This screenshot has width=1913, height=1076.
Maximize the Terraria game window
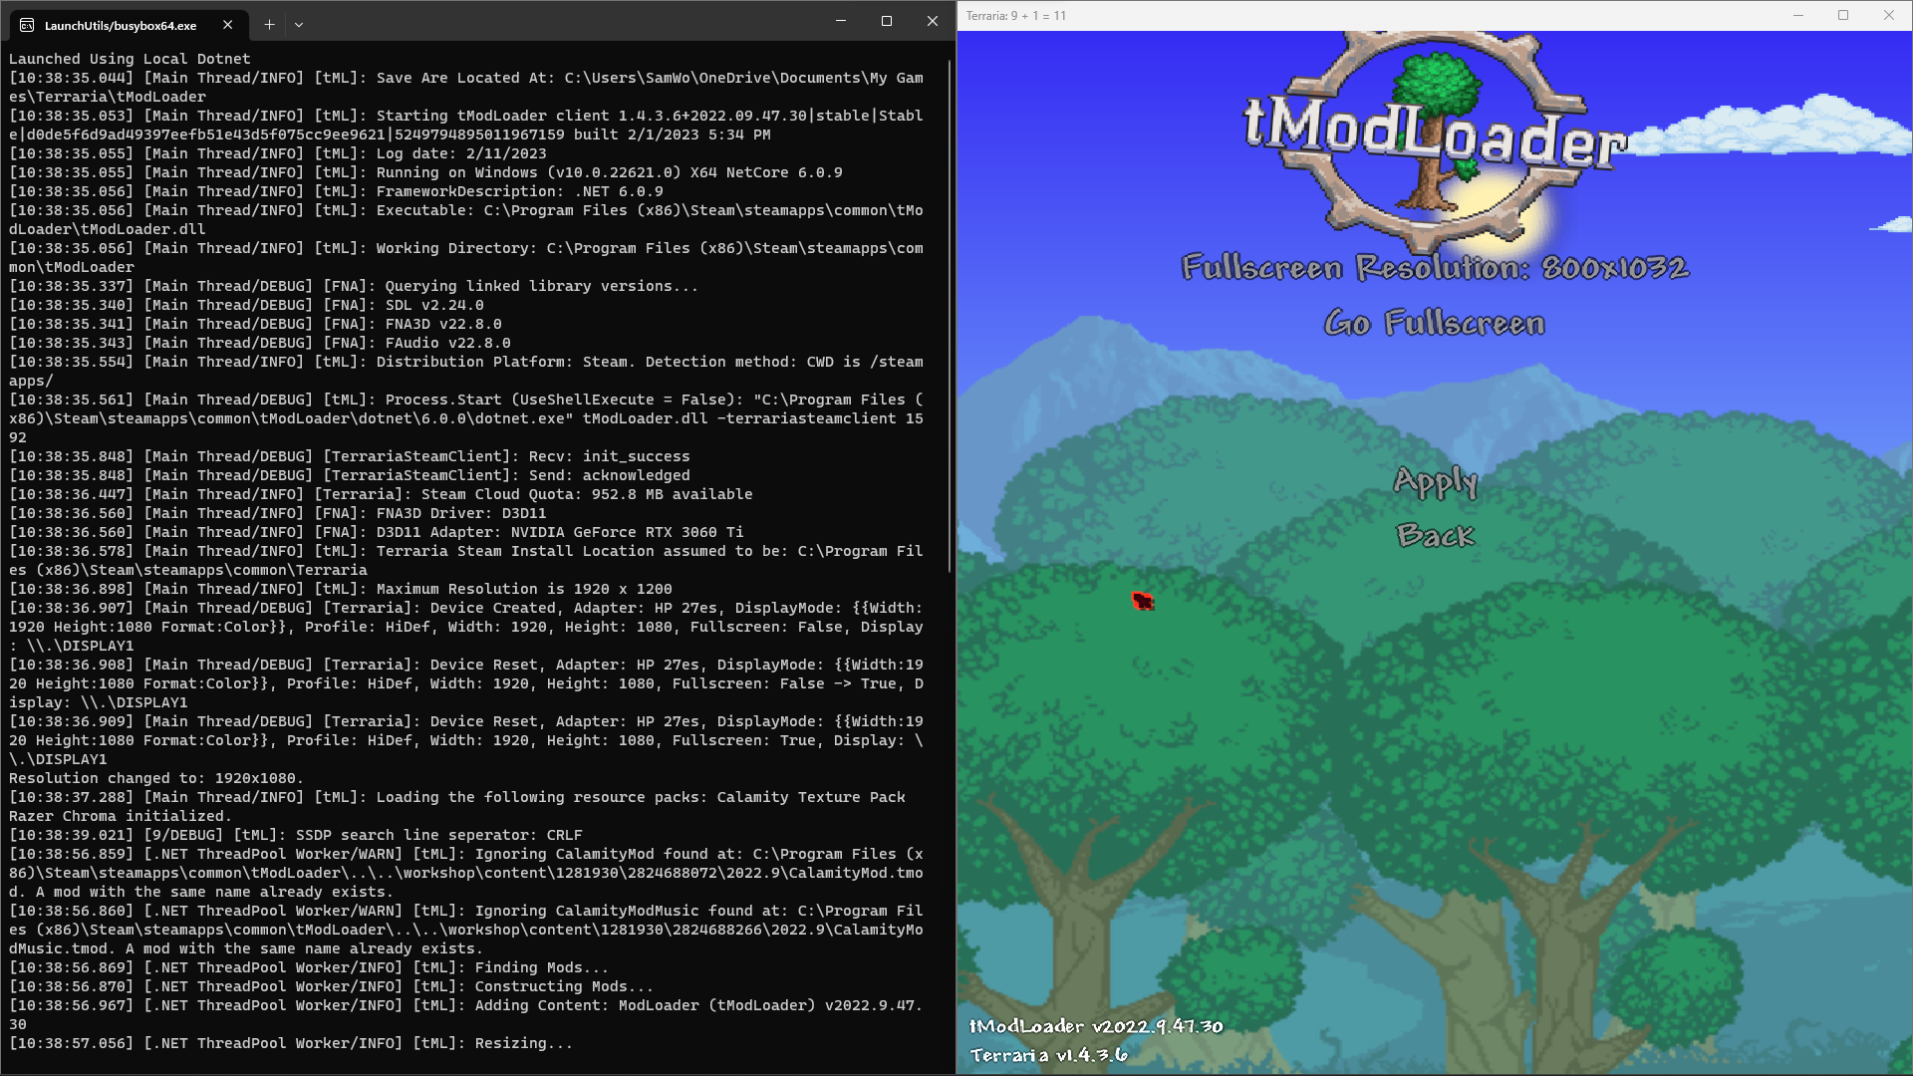1843,15
